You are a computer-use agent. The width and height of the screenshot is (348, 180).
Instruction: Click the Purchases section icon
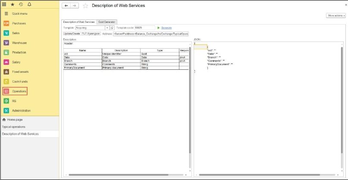pyautogui.click(x=6, y=23)
